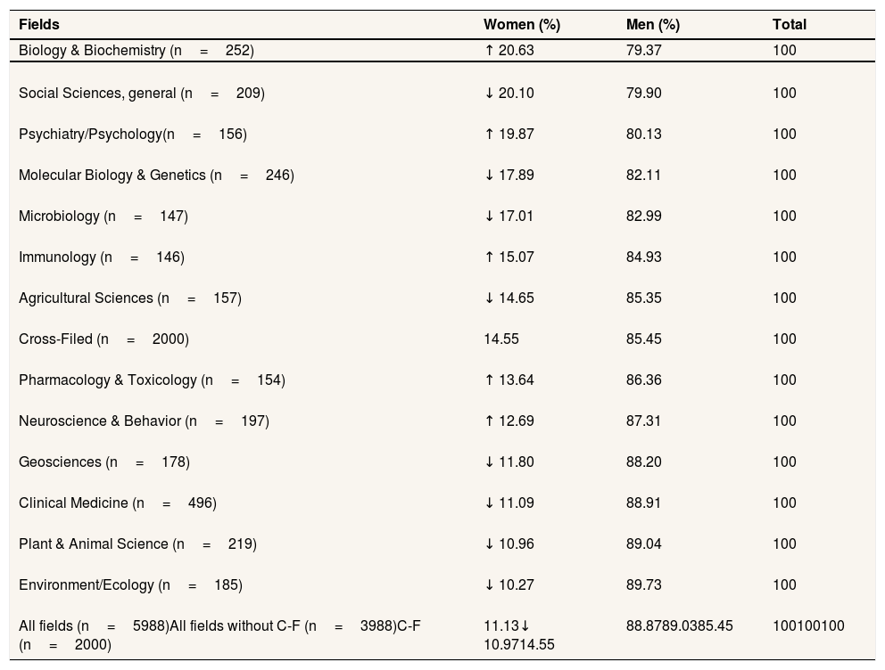The width and height of the screenshot is (885, 670).
Task: Click the down arrow next to 11.80
Action: click(489, 462)
